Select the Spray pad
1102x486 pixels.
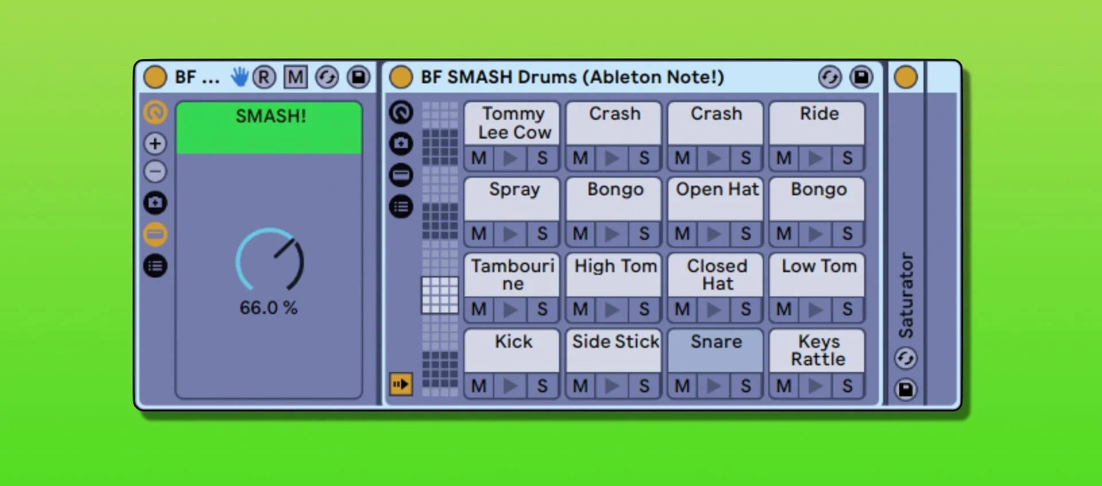(x=512, y=199)
